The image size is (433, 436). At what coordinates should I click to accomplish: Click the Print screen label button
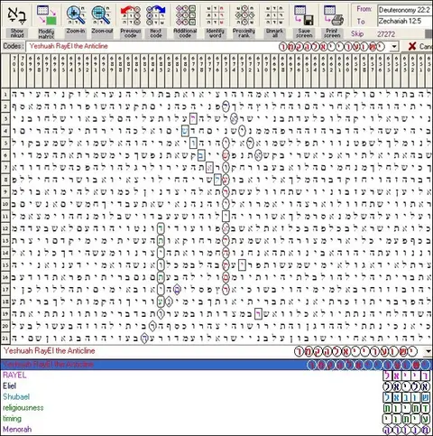tap(332, 33)
